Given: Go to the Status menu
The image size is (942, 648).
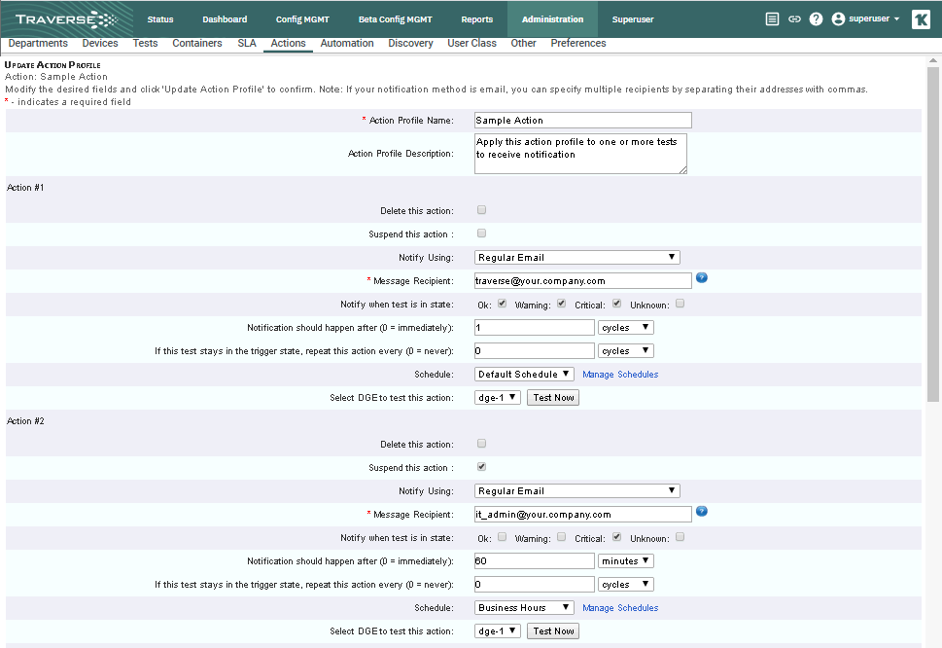Looking at the screenshot, I should click(x=160, y=19).
